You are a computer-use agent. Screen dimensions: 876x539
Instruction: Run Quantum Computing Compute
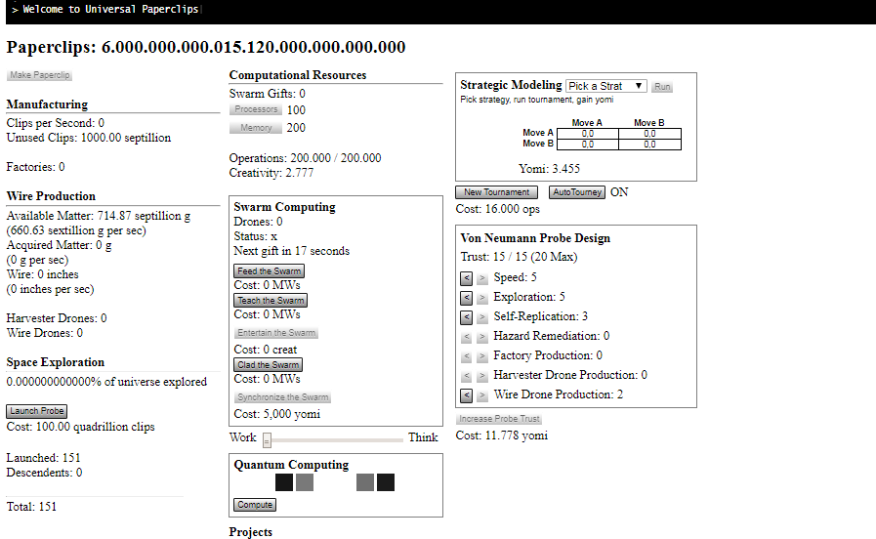pyautogui.click(x=255, y=505)
